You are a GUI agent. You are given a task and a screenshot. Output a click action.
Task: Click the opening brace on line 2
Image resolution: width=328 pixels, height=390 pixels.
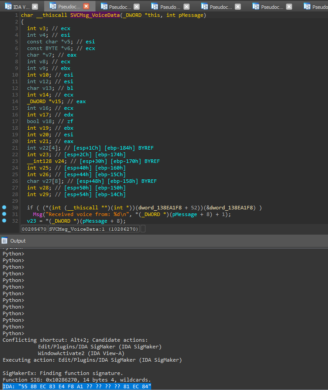tap(23, 22)
